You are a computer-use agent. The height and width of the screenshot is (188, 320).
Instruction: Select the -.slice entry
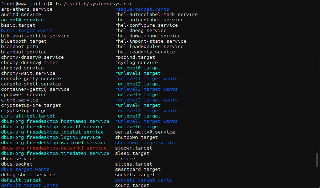click(125, 158)
